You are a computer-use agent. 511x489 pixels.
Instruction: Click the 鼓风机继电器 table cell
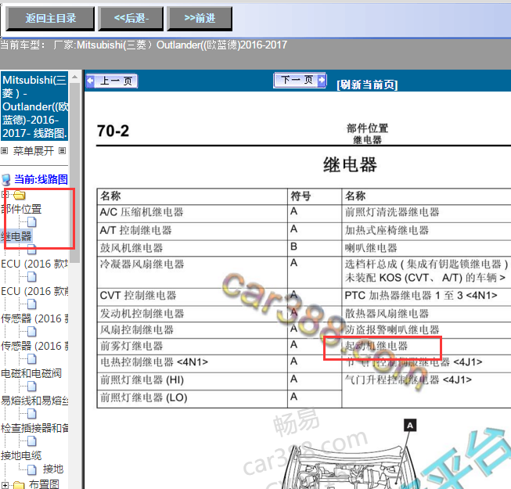click(192, 248)
